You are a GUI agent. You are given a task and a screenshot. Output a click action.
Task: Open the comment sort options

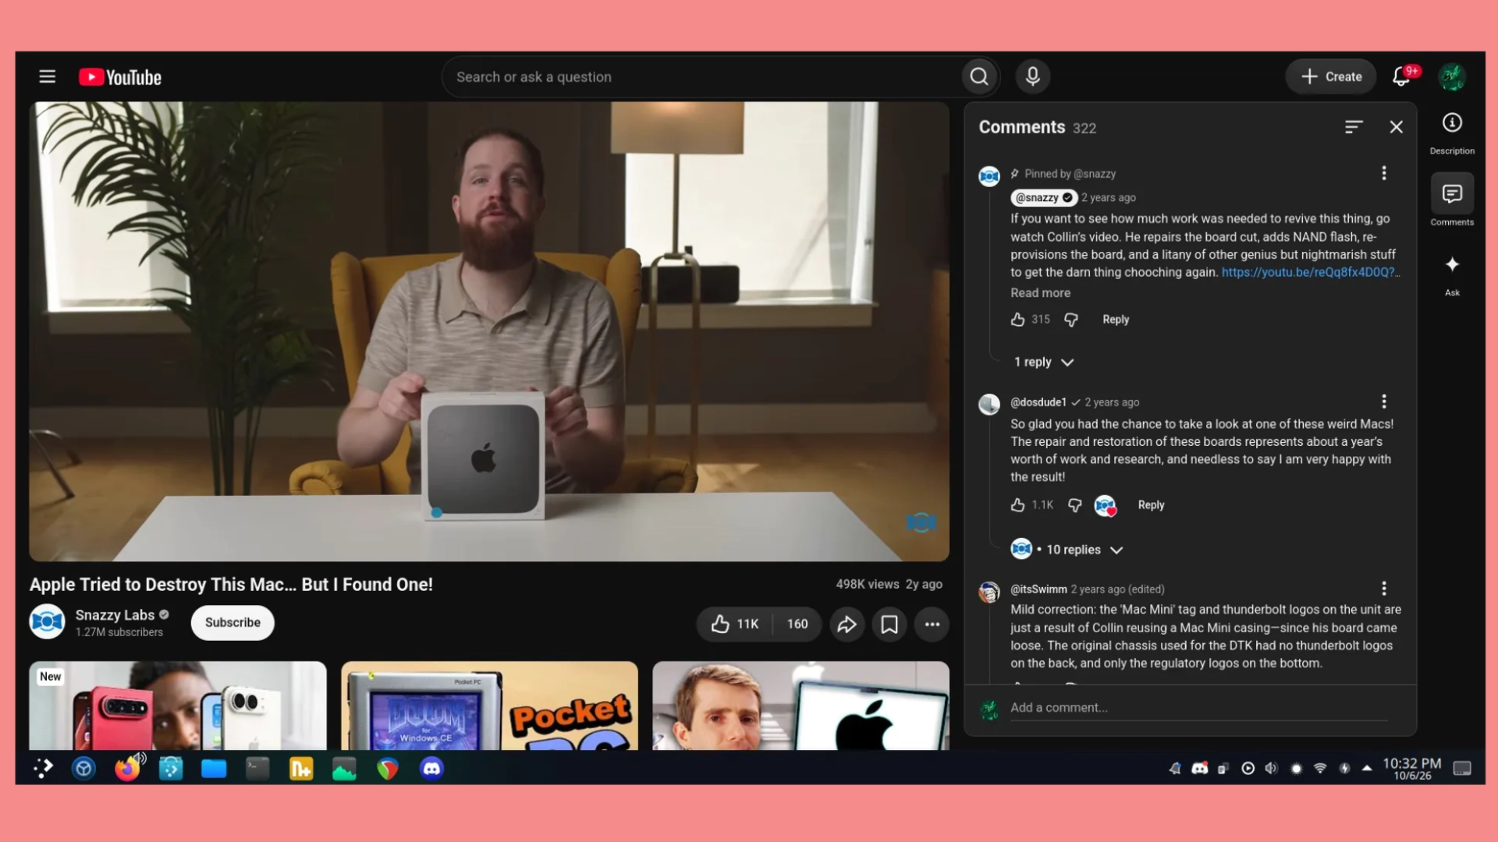[x=1354, y=127]
